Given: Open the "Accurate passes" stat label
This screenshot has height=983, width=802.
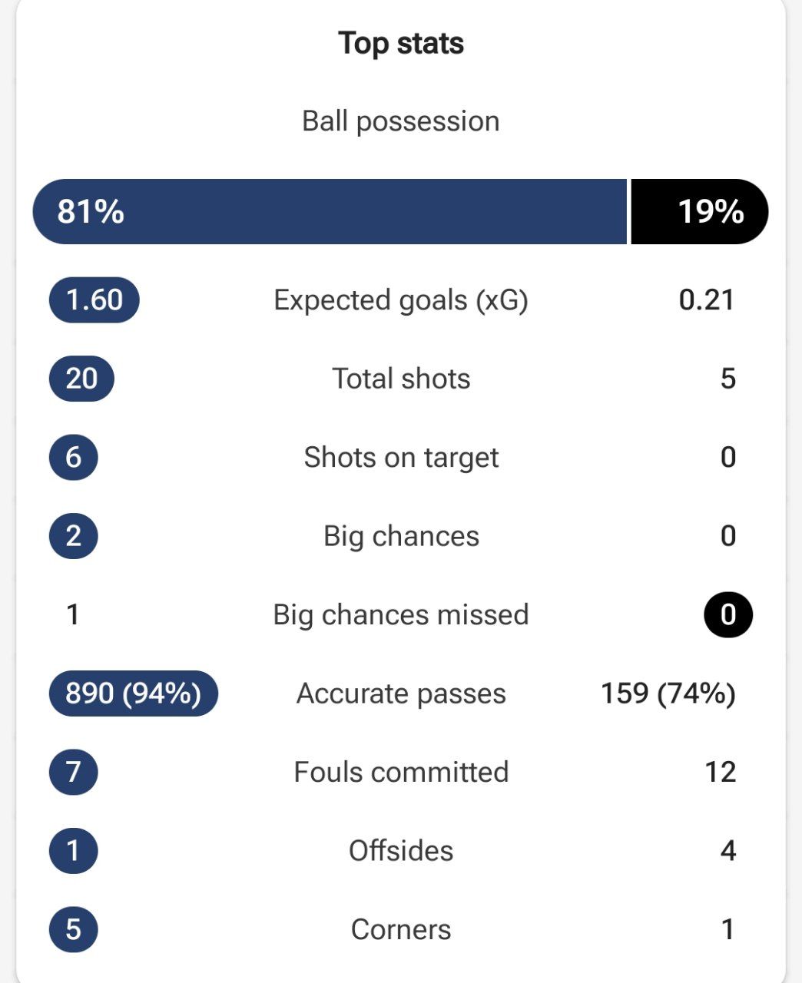Looking at the screenshot, I should [401, 693].
